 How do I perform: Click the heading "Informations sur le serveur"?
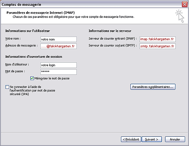point(110,31)
